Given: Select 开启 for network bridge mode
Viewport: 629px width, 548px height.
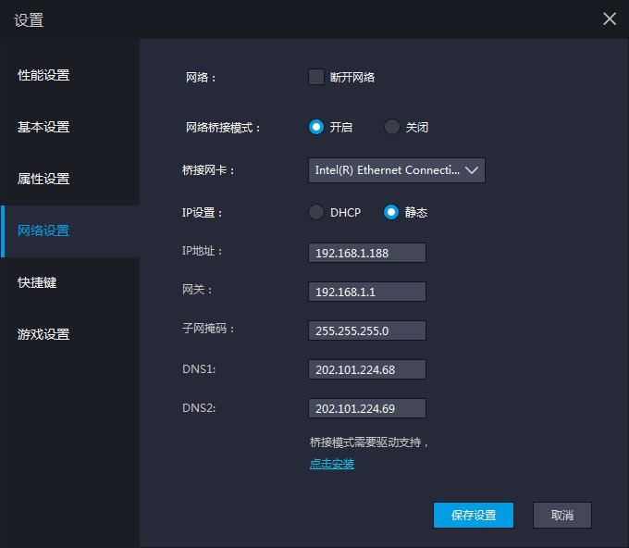Looking at the screenshot, I should pos(316,127).
